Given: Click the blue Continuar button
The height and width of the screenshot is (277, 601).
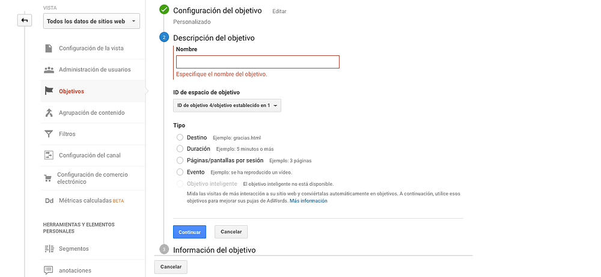Looking at the screenshot, I should click(x=190, y=232).
